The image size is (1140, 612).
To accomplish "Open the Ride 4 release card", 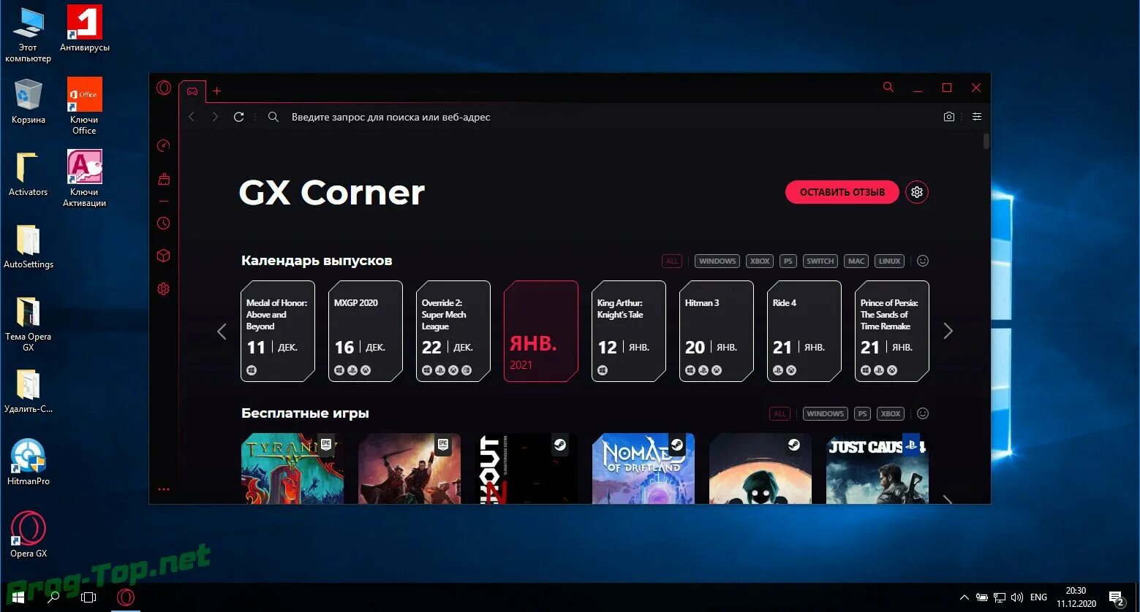I will 804,332.
